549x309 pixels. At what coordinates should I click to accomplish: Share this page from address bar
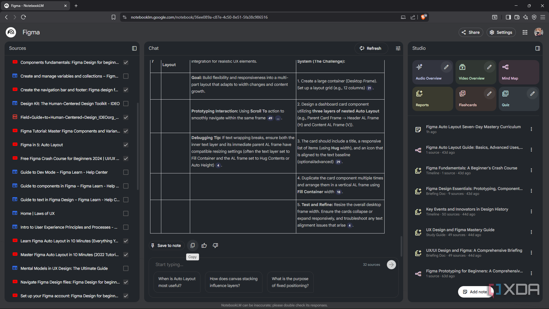pyautogui.click(x=413, y=17)
